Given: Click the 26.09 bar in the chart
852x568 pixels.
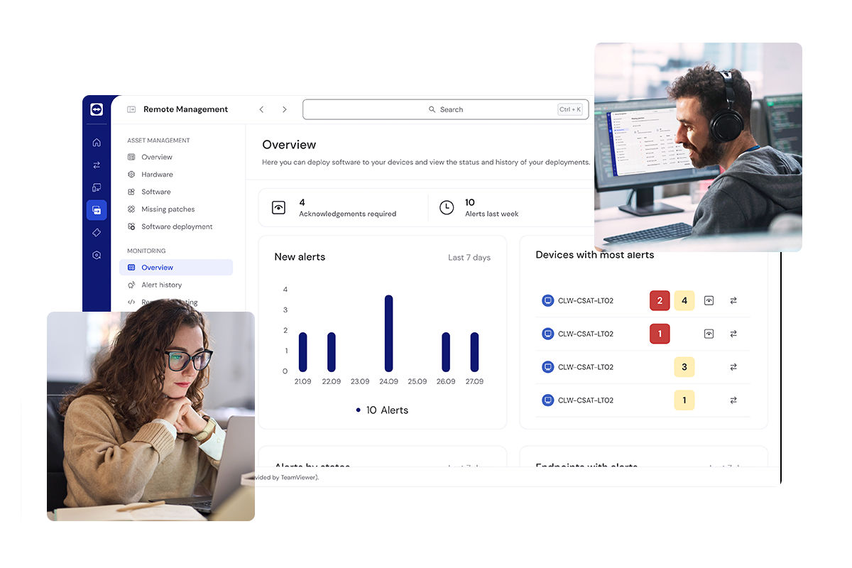Looking at the screenshot, I should (446, 352).
